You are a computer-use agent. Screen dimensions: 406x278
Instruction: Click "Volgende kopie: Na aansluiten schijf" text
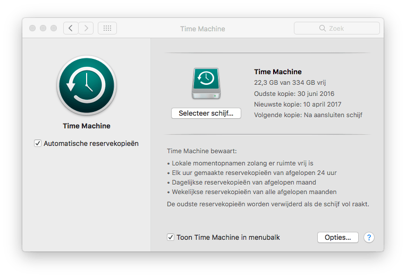pos(308,115)
